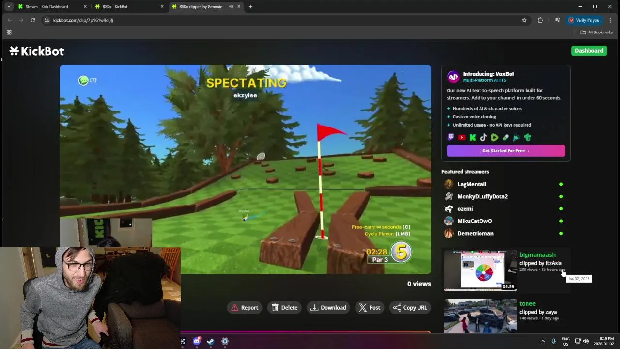Viewport: 620px width, 349px height.
Task: Click the Verify it's you profile button
Action: pos(584,20)
